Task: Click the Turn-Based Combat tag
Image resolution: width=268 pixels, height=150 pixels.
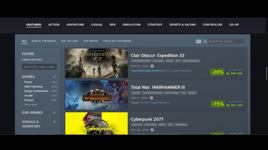Action: tap(141, 61)
